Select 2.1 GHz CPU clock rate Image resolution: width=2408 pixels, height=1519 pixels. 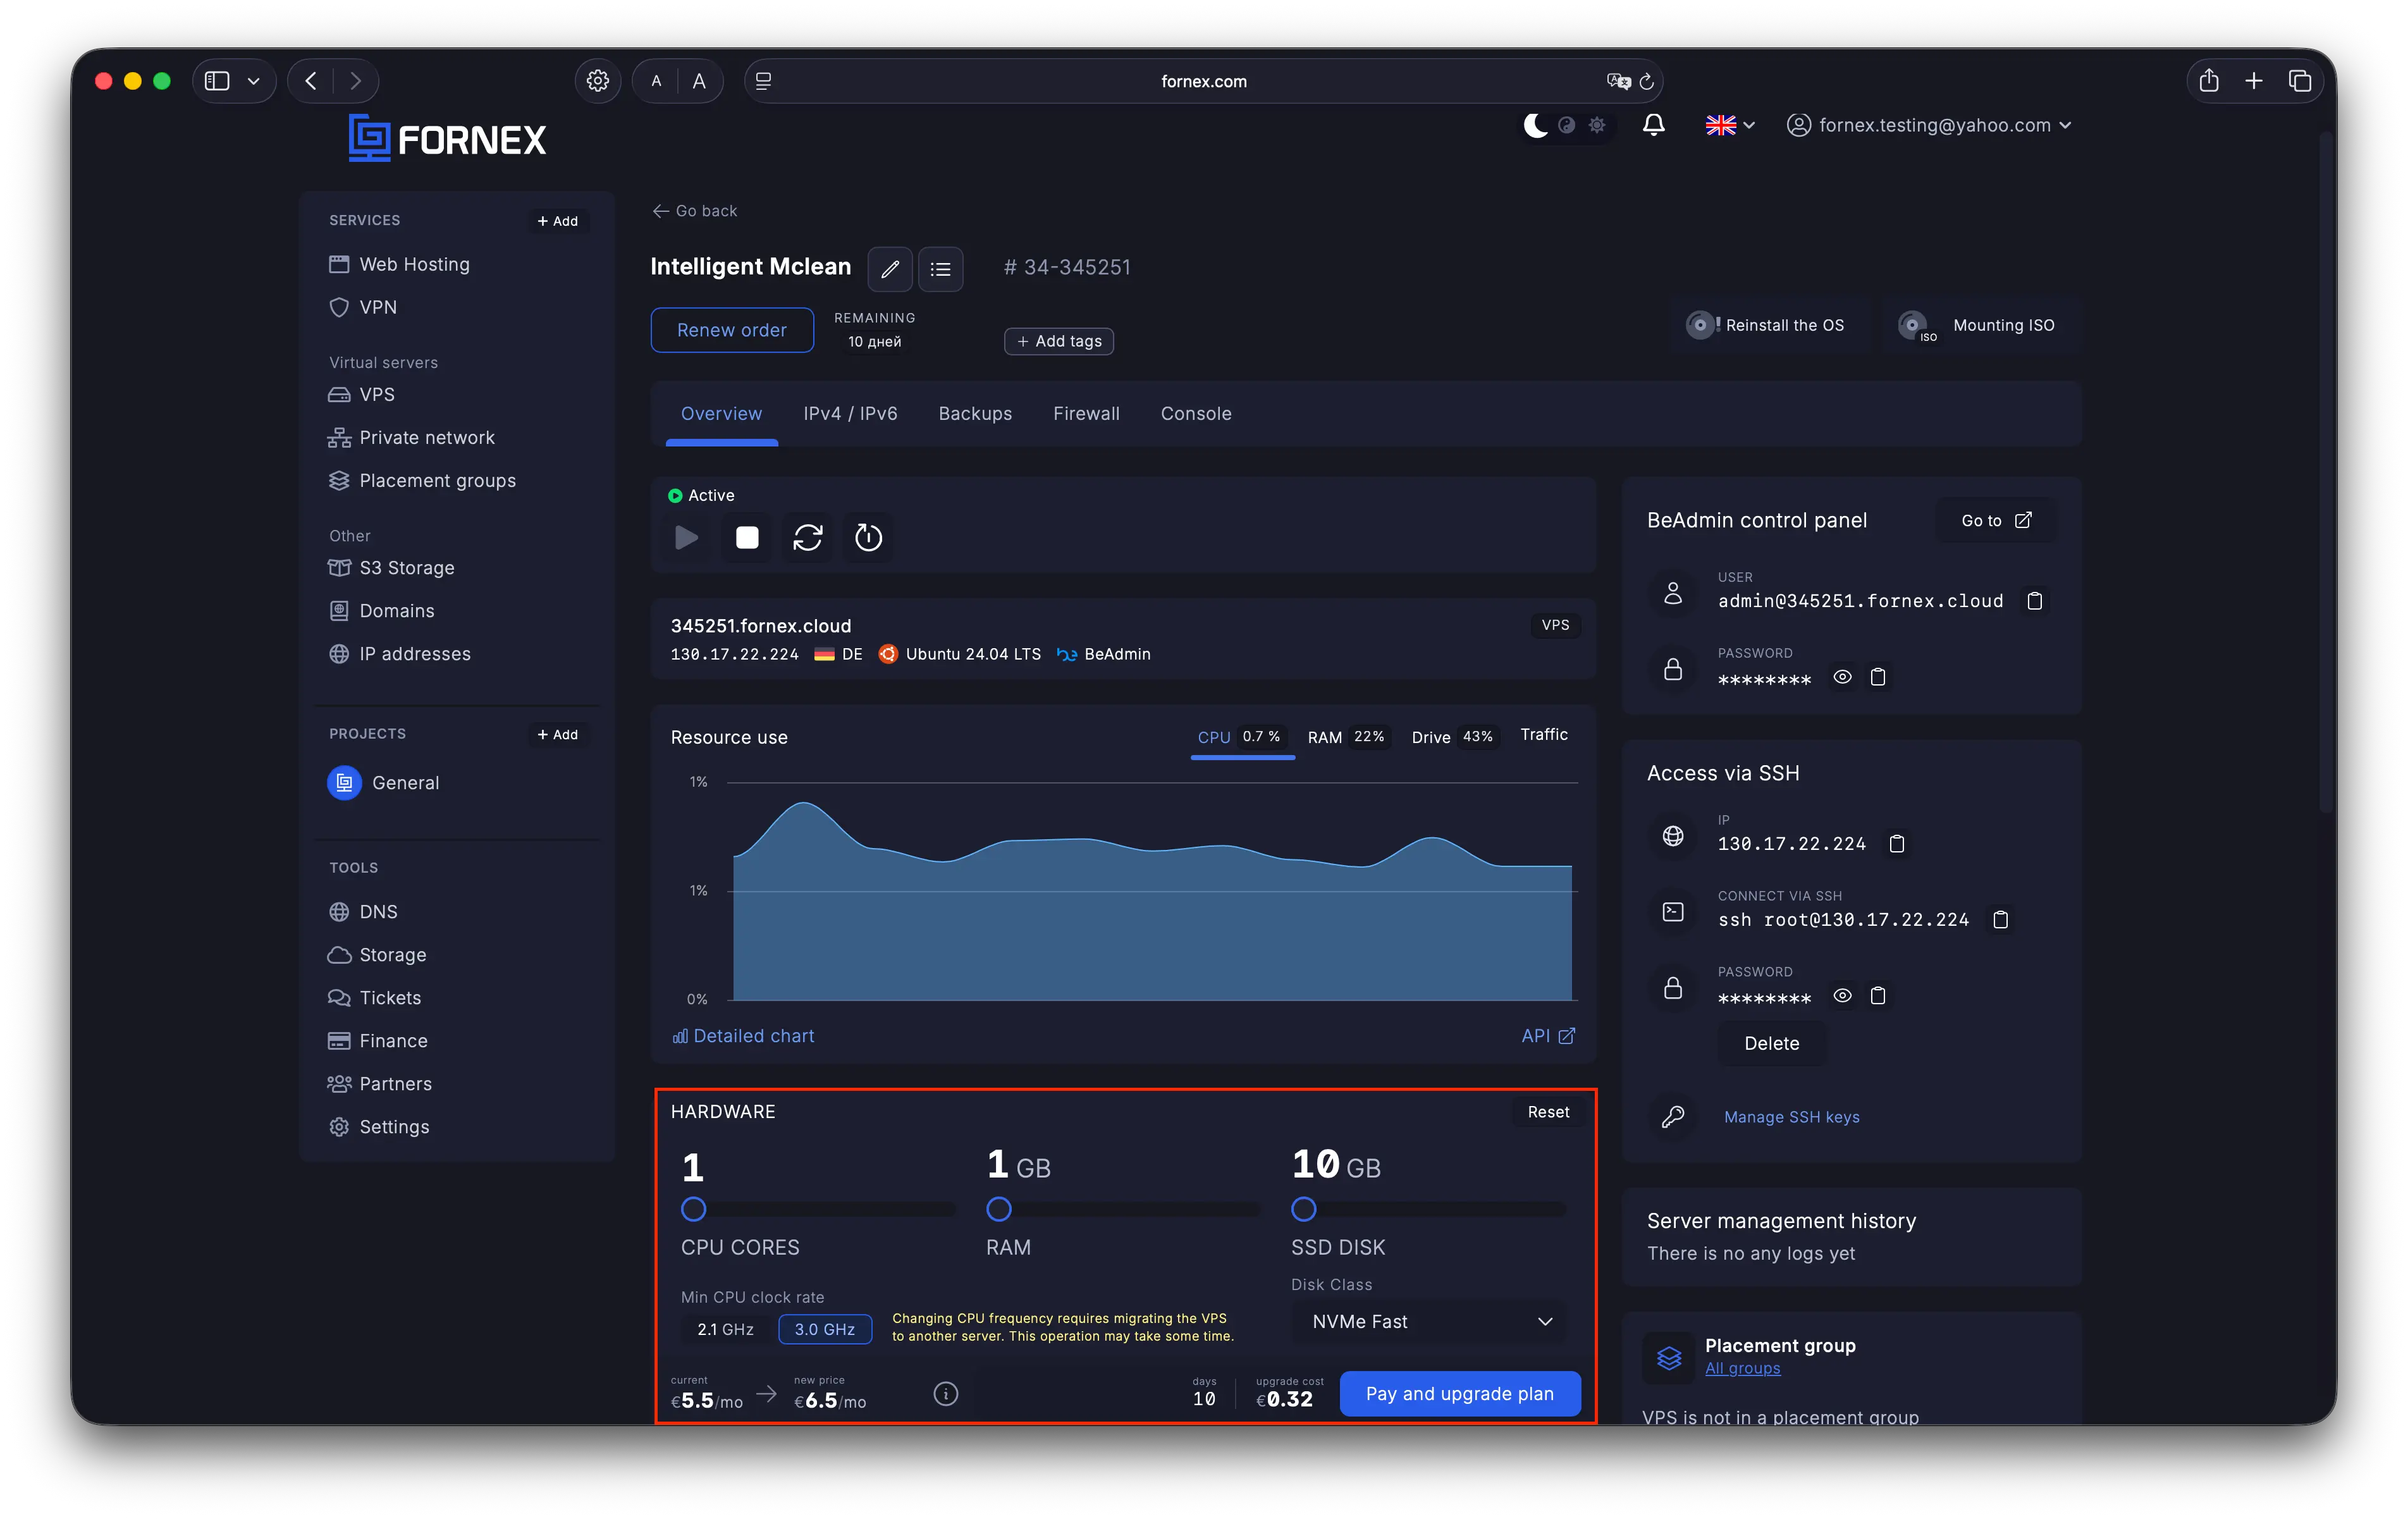point(725,1329)
